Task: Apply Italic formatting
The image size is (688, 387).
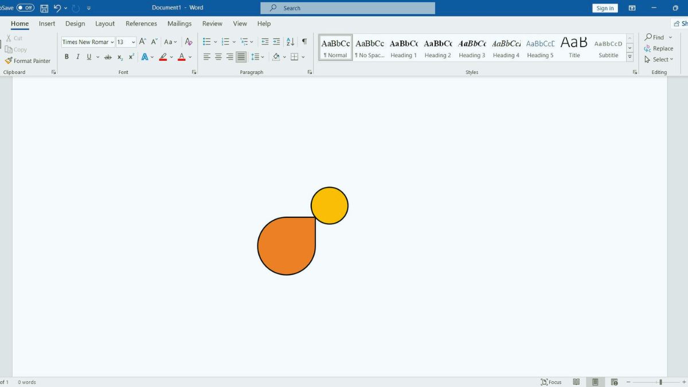Action: (78, 57)
